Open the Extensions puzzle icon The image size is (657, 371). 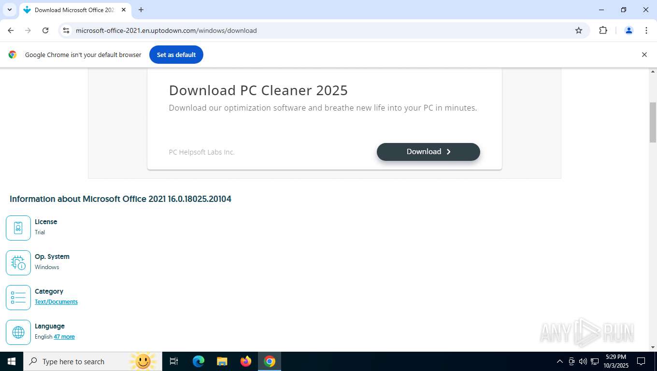603,30
